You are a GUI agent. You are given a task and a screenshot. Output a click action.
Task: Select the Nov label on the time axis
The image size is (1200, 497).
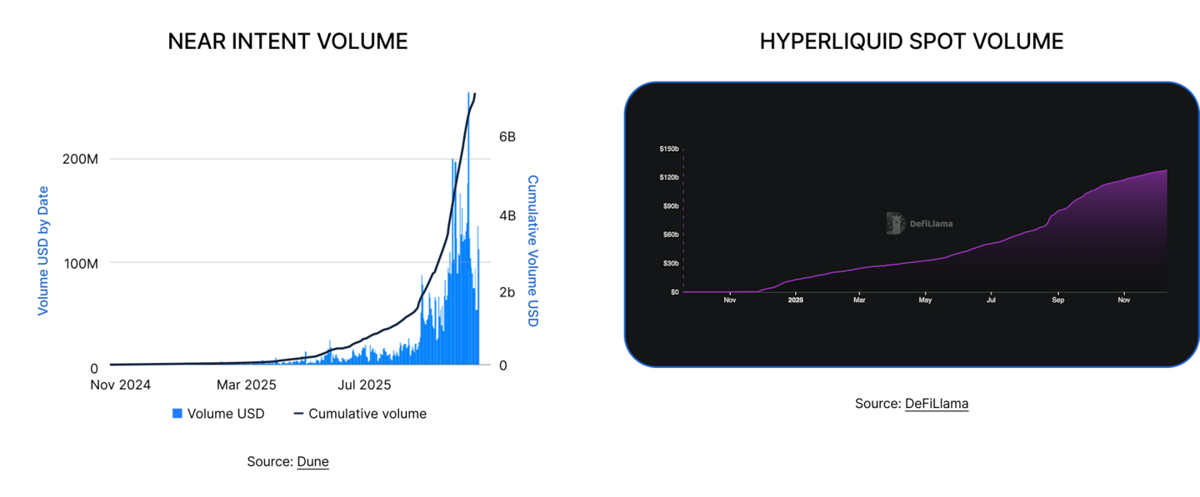[729, 300]
